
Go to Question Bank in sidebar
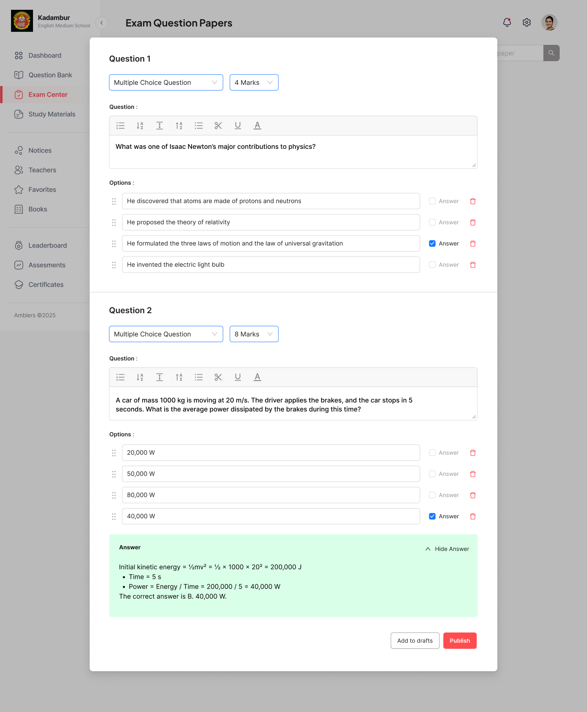click(50, 75)
